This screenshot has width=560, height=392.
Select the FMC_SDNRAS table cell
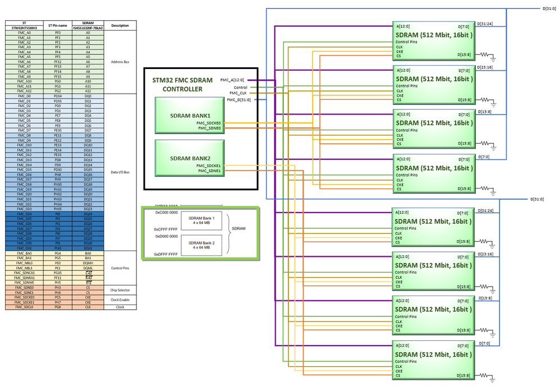(x=24, y=278)
